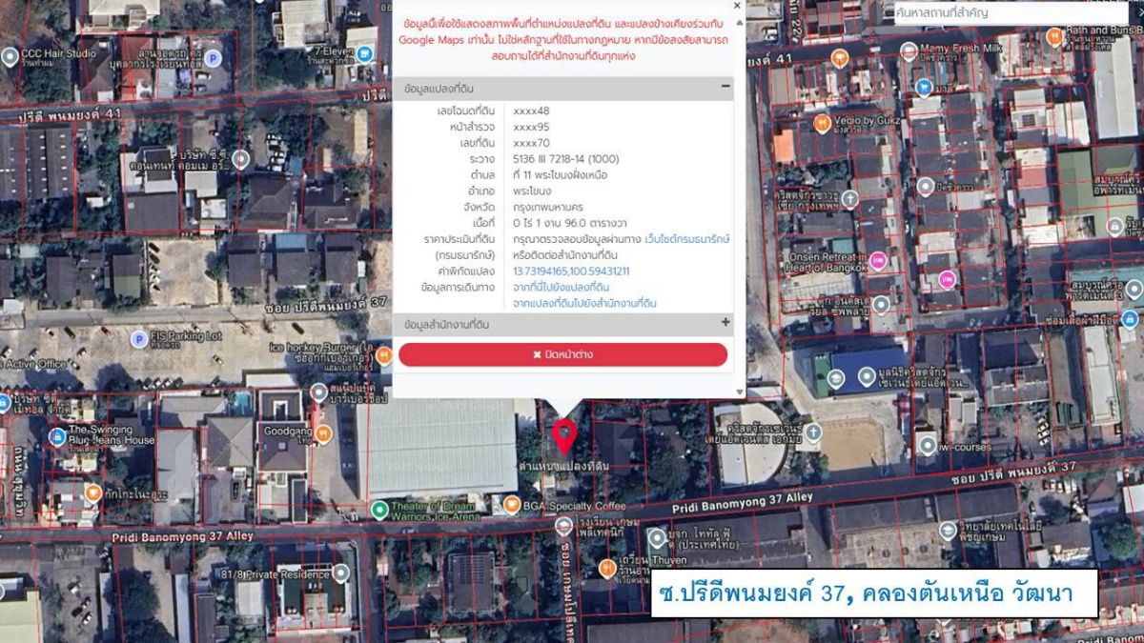
Task: Select Theater of Dream Warriors Ice Arena pin
Action: click(379, 510)
